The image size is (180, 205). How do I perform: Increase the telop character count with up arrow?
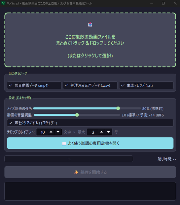coord(51,132)
